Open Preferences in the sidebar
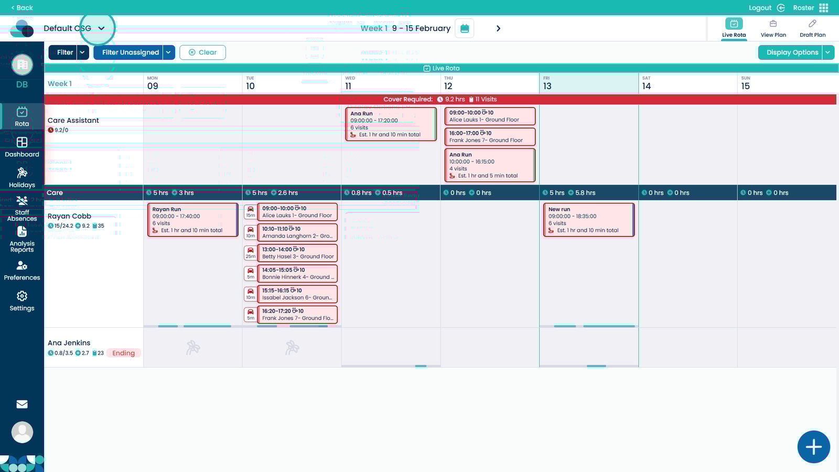 click(22, 271)
